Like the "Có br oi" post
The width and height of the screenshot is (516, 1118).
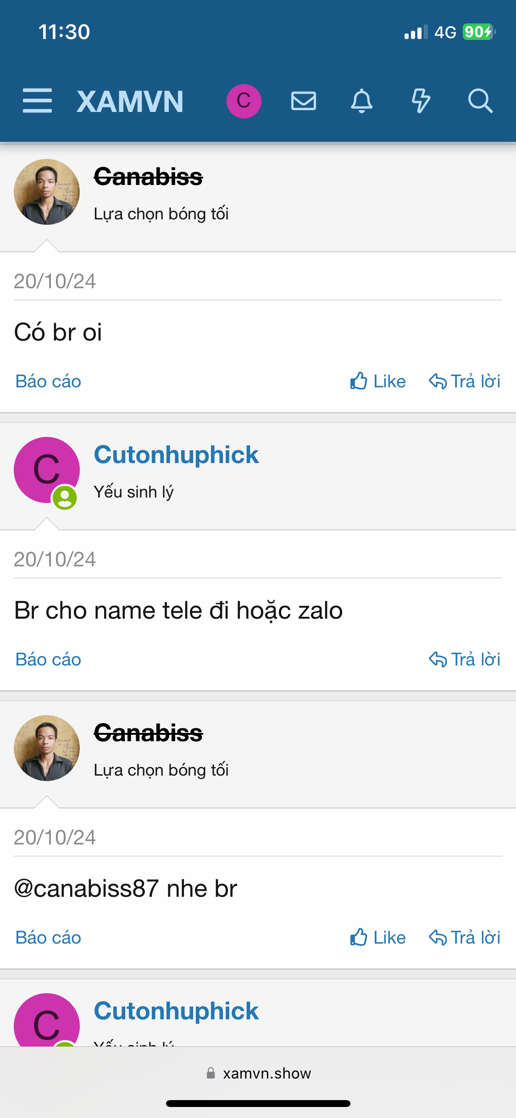(x=378, y=381)
